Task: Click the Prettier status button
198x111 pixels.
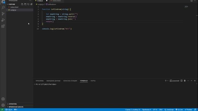Action: (188, 110)
